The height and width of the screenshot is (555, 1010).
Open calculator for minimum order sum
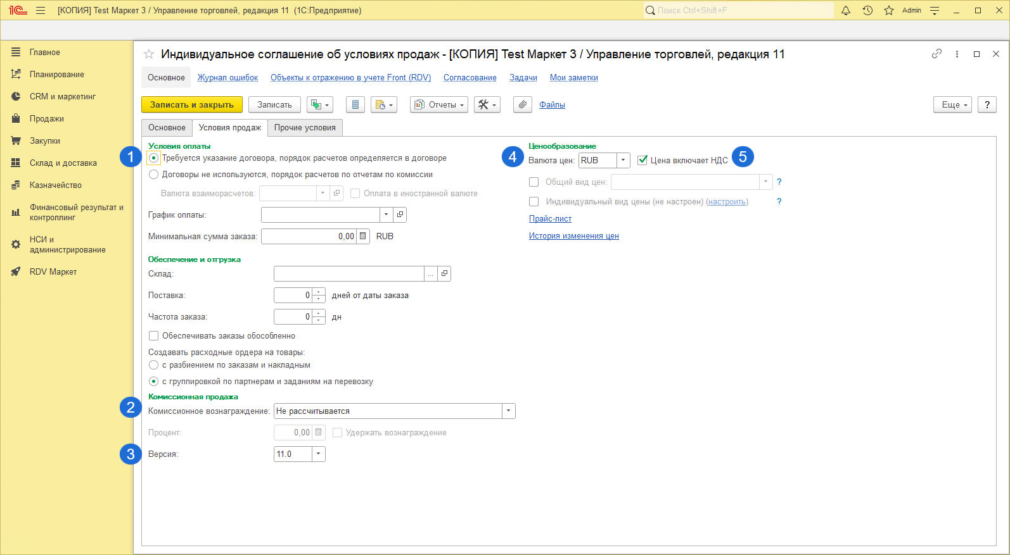click(x=363, y=236)
